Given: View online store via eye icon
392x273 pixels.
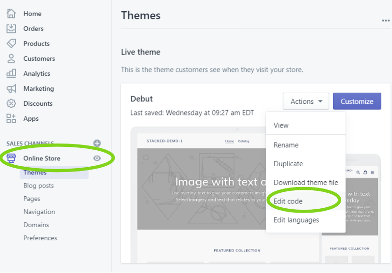Looking at the screenshot, I should point(97,158).
